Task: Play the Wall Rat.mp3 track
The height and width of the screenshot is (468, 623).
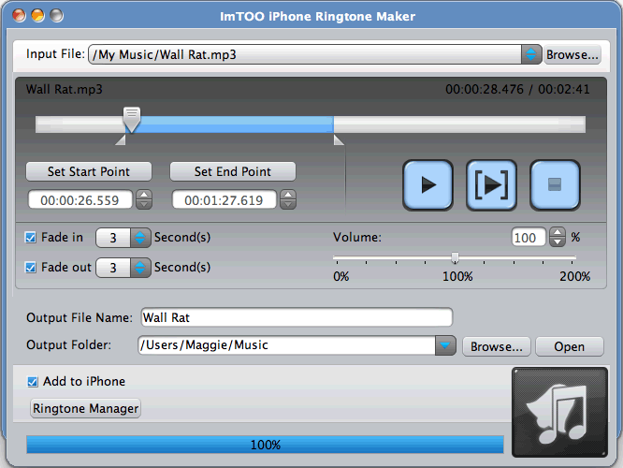Action: click(427, 185)
